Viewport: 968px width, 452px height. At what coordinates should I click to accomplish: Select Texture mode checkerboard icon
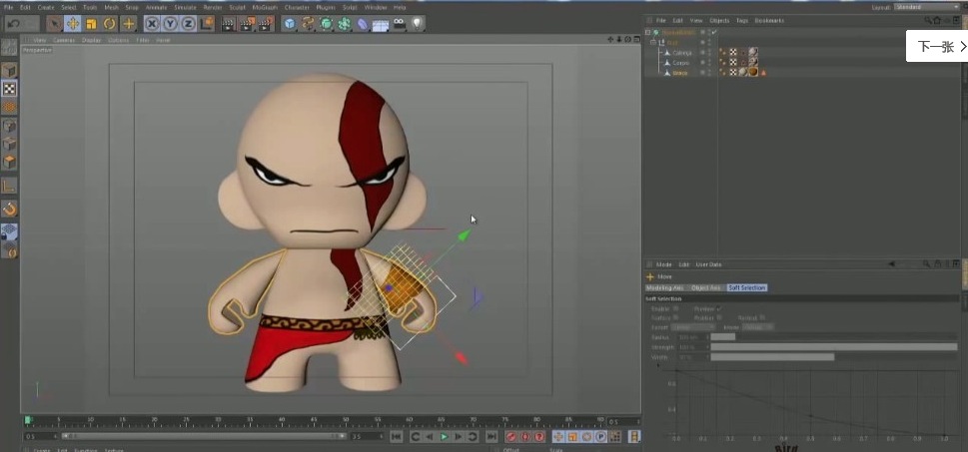tap(9, 89)
